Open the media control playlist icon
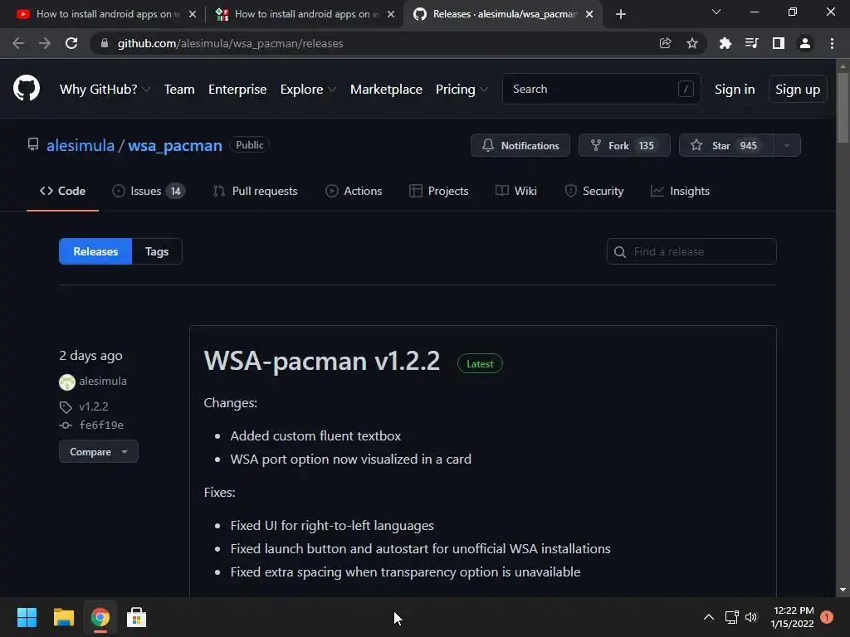Viewport: 850px width, 637px height. click(751, 43)
